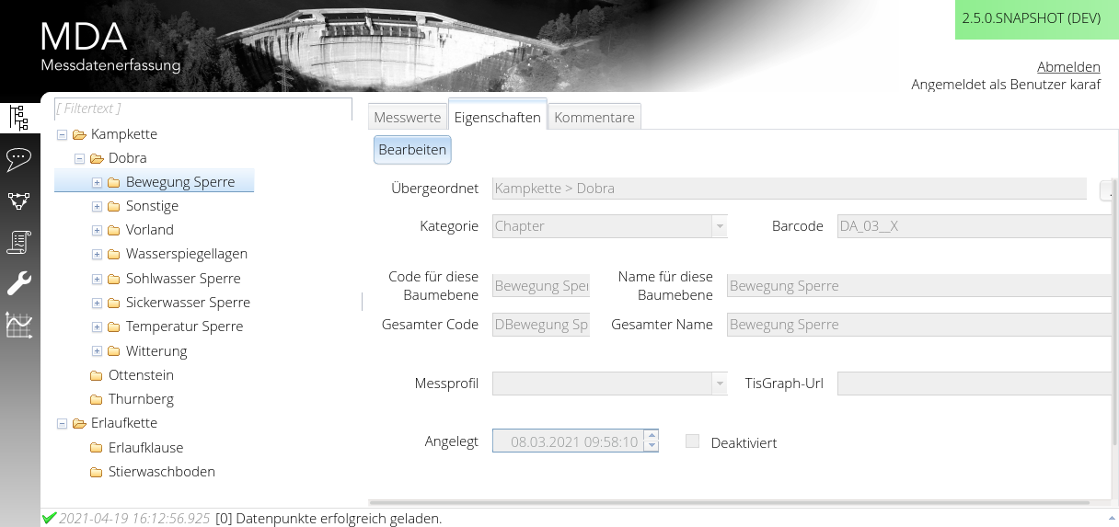Increment the Angelegt date spinner up
1119x527 pixels.
tap(652, 436)
